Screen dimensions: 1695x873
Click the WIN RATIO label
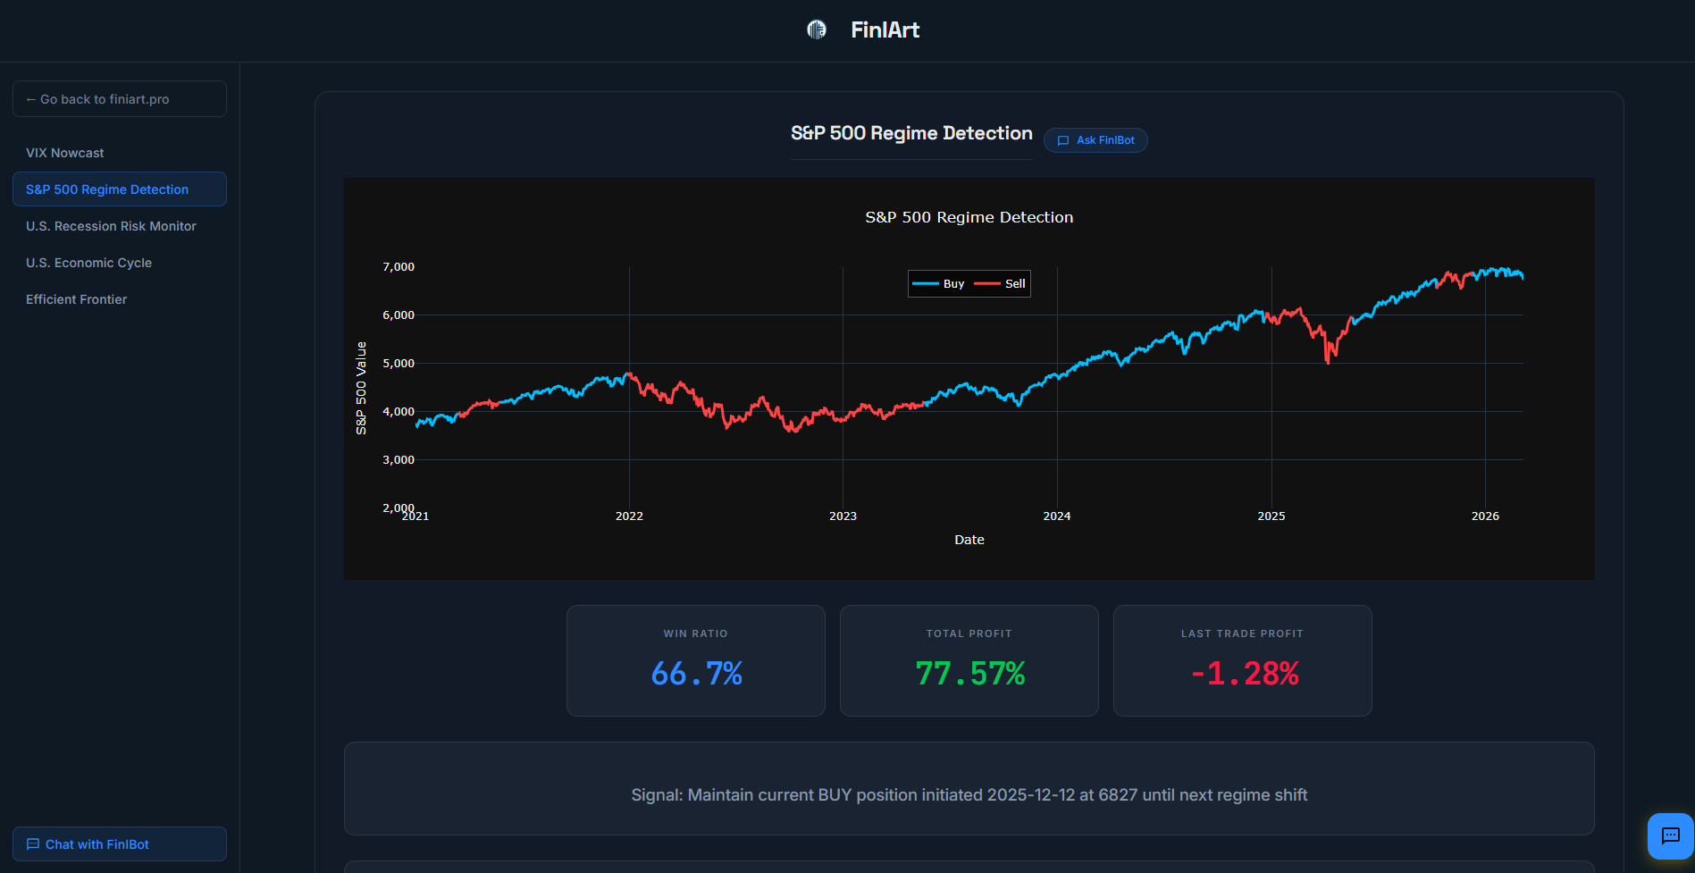[x=696, y=634]
